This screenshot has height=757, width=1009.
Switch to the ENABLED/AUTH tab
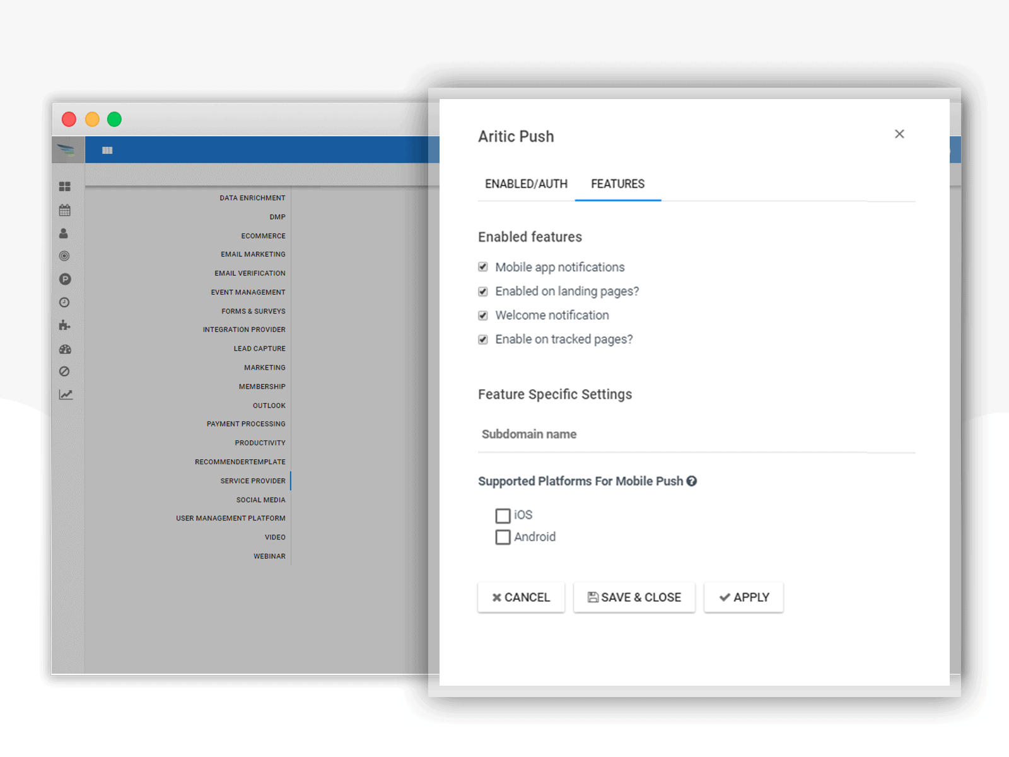coord(526,184)
